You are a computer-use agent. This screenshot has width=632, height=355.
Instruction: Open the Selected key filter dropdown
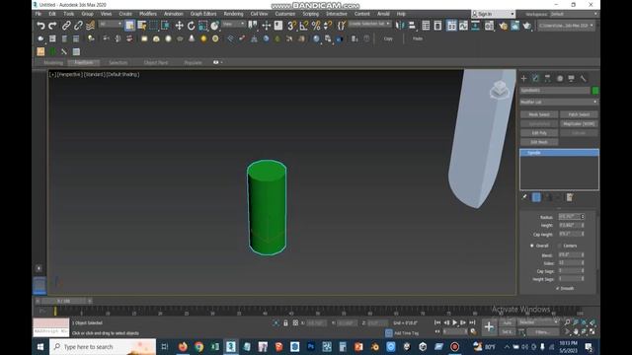[x=538, y=322]
